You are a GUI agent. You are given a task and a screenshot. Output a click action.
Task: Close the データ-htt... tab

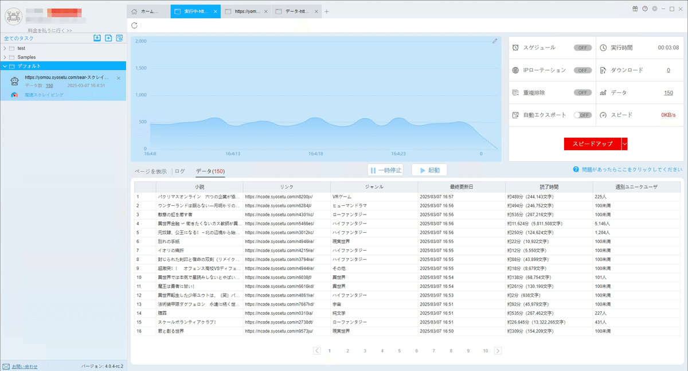tap(316, 11)
